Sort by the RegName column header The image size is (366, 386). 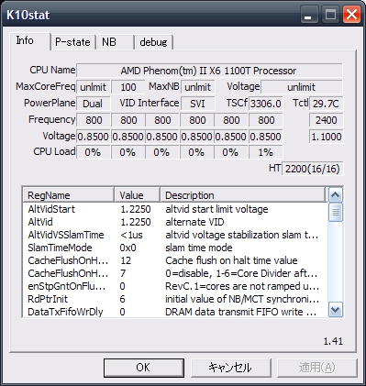click(69, 195)
